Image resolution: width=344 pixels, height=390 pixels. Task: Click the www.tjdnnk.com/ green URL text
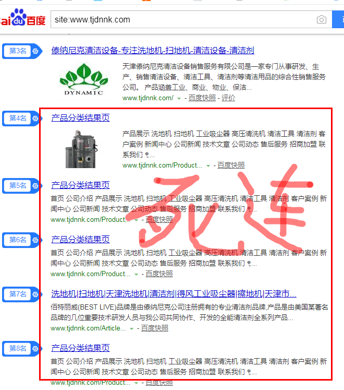pos(148,98)
